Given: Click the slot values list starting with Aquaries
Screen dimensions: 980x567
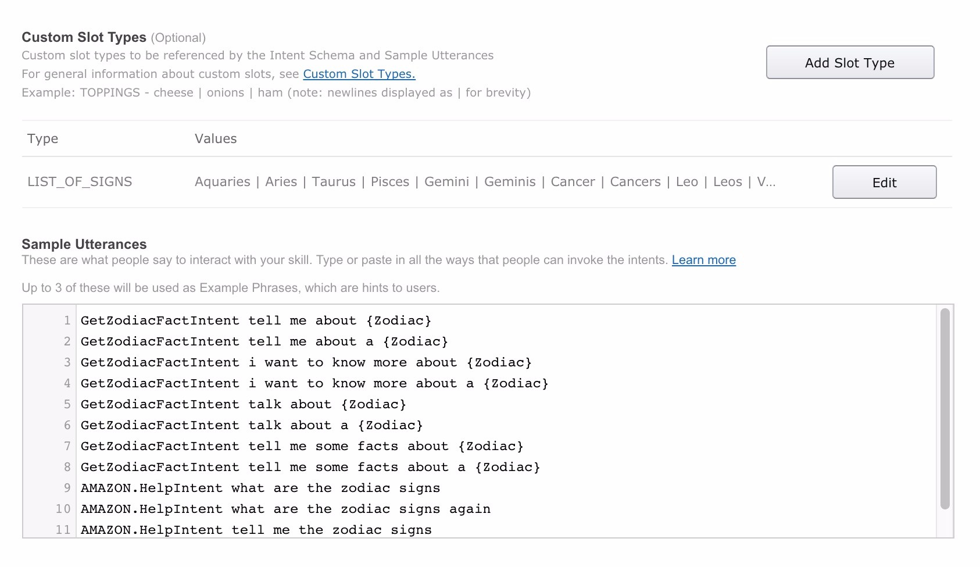Looking at the screenshot, I should click(x=485, y=182).
